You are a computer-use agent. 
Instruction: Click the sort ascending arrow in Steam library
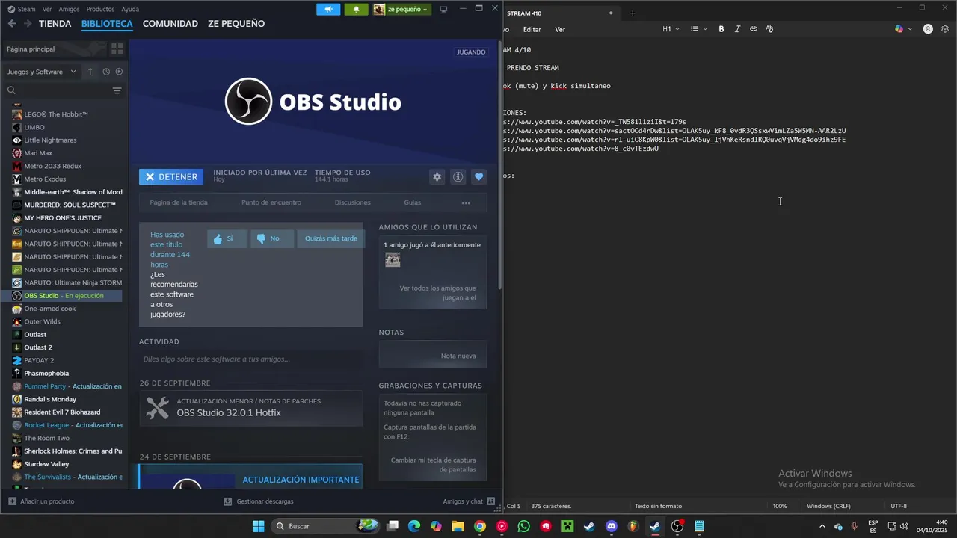click(x=90, y=72)
